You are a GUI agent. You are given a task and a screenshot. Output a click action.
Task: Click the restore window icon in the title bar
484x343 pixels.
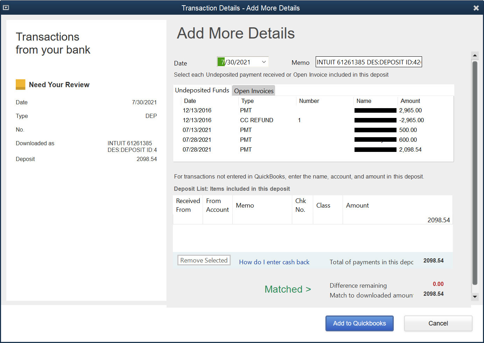[6, 7]
